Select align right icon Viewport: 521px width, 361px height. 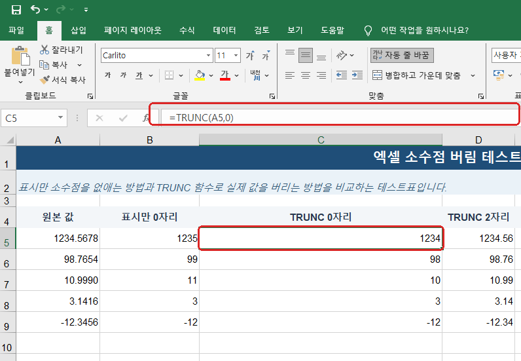pyautogui.click(x=321, y=75)
